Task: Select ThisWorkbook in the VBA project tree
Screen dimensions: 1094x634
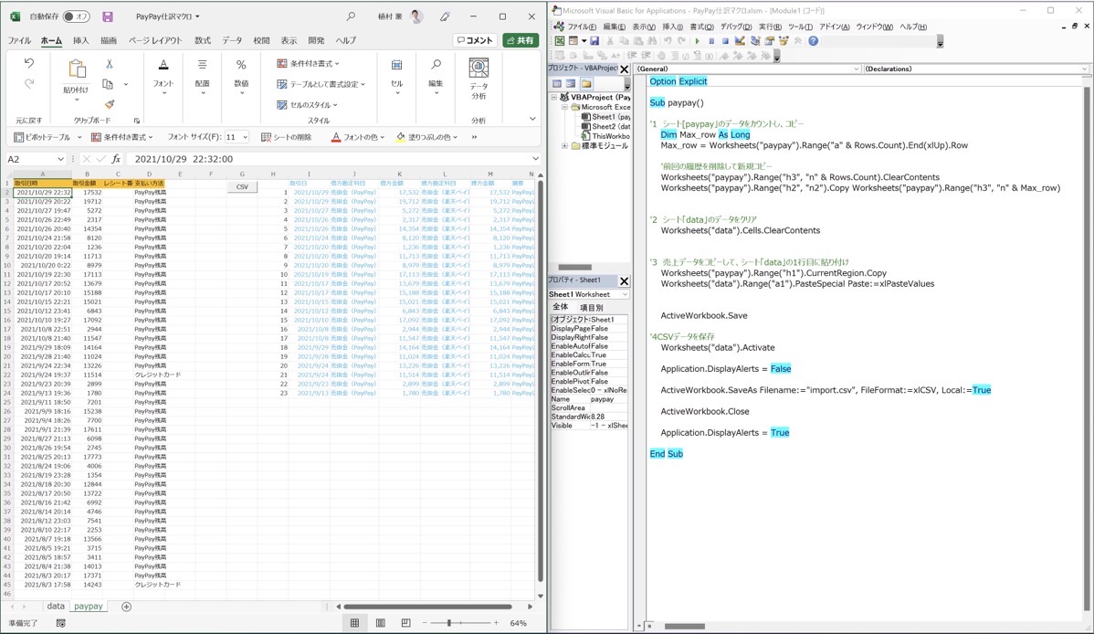Action: tap(605, 136)
